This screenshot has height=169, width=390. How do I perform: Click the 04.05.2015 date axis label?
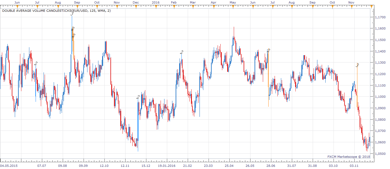pyautogui.click(x=8, y=166)
